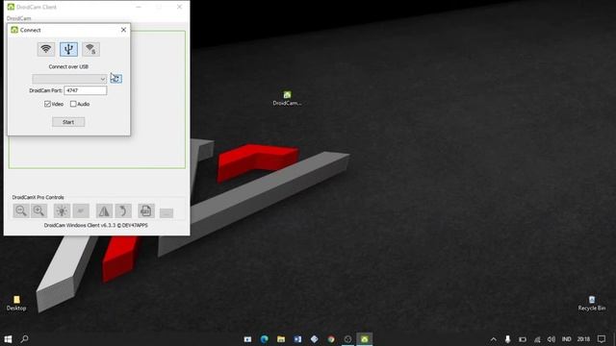Click the DroidCam Windows Client version text
616x346 pixels.
click(96, 226)
